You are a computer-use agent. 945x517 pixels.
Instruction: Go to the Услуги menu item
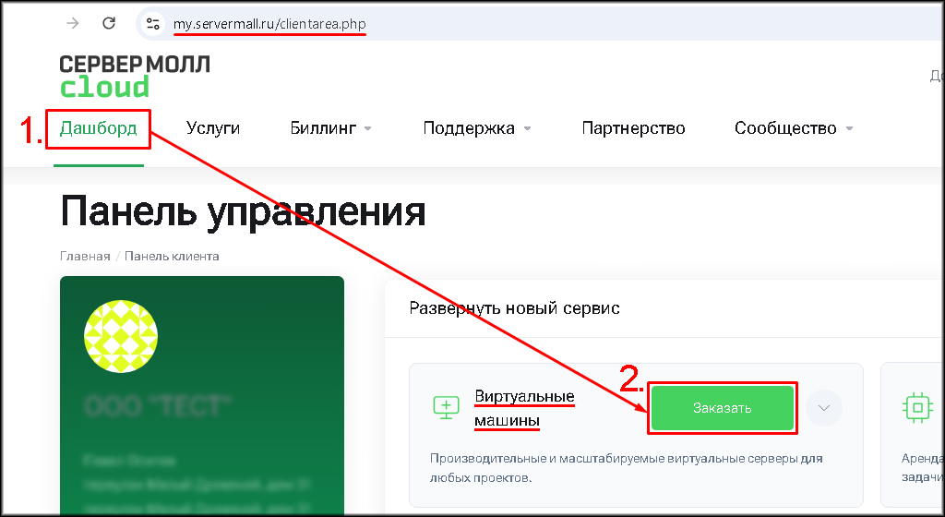(212, 128)
